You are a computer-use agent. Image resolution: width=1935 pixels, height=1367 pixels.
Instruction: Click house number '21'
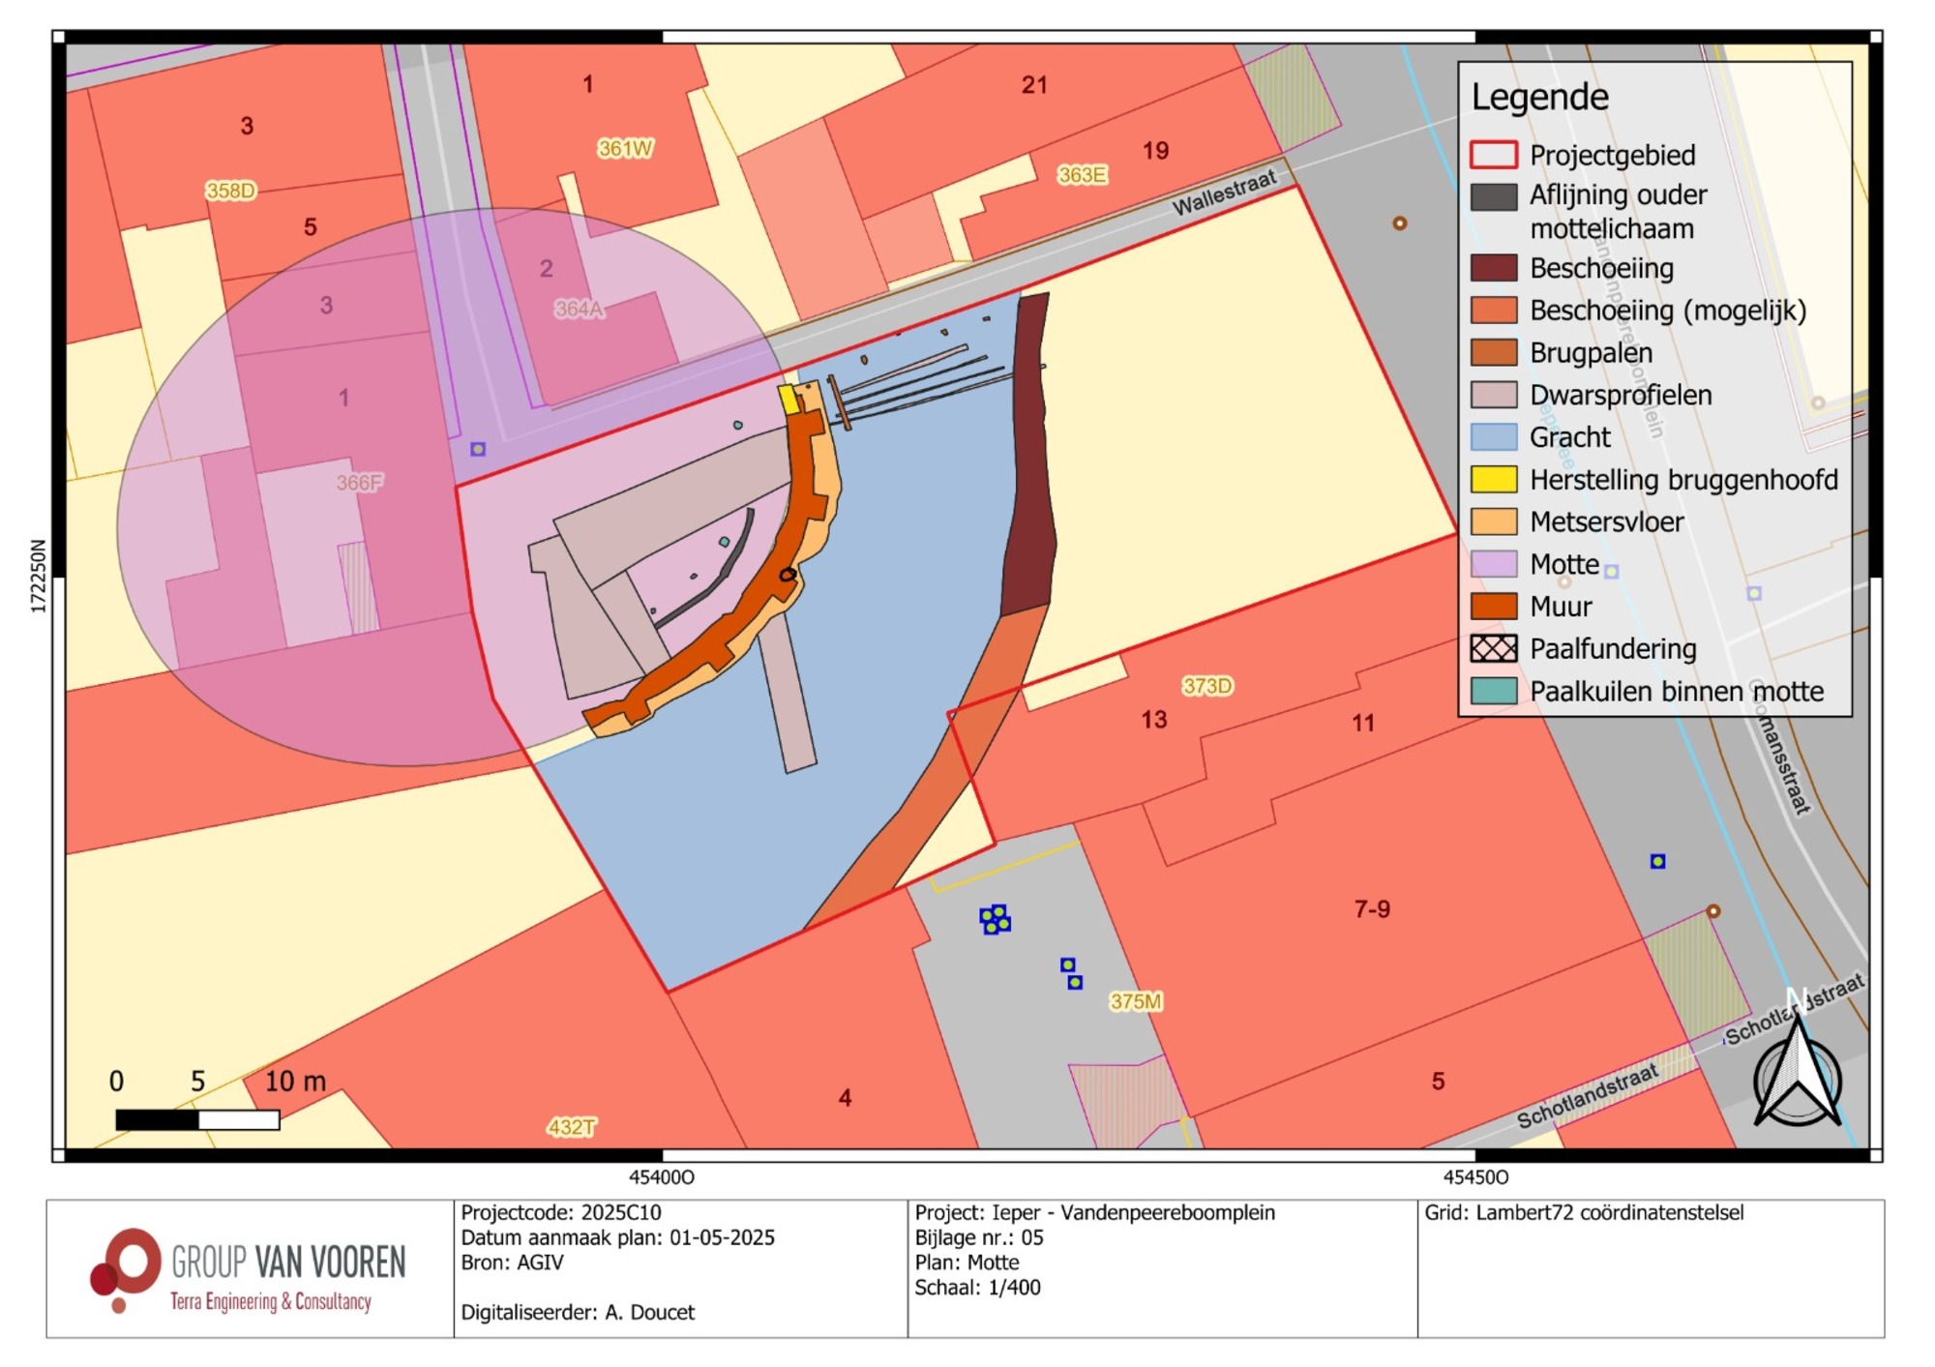(x=1034, y=85)
